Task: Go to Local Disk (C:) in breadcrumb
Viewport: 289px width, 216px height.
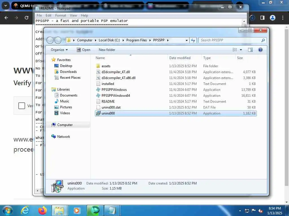Action: click(x=109, y=40)
